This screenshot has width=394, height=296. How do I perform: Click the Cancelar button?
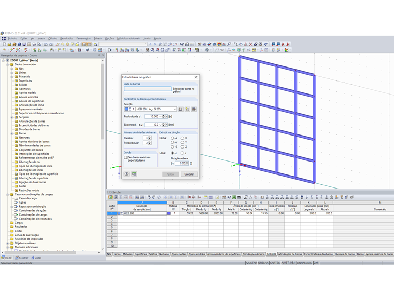tap(189, 174)
